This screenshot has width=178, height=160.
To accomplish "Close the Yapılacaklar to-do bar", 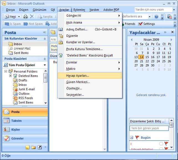I will pos(172,32).
